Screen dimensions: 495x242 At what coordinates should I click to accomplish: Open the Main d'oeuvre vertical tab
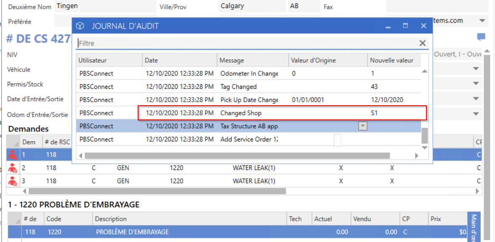pos(474,227)
